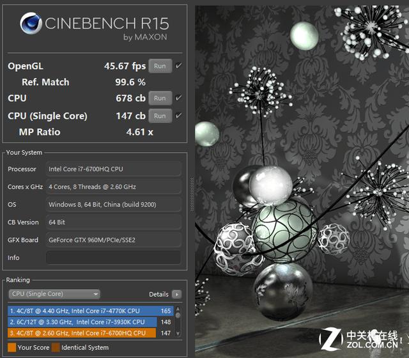Click the Details label in Ranking
Screen dimensions: 409x358
(x=158, y=294)
